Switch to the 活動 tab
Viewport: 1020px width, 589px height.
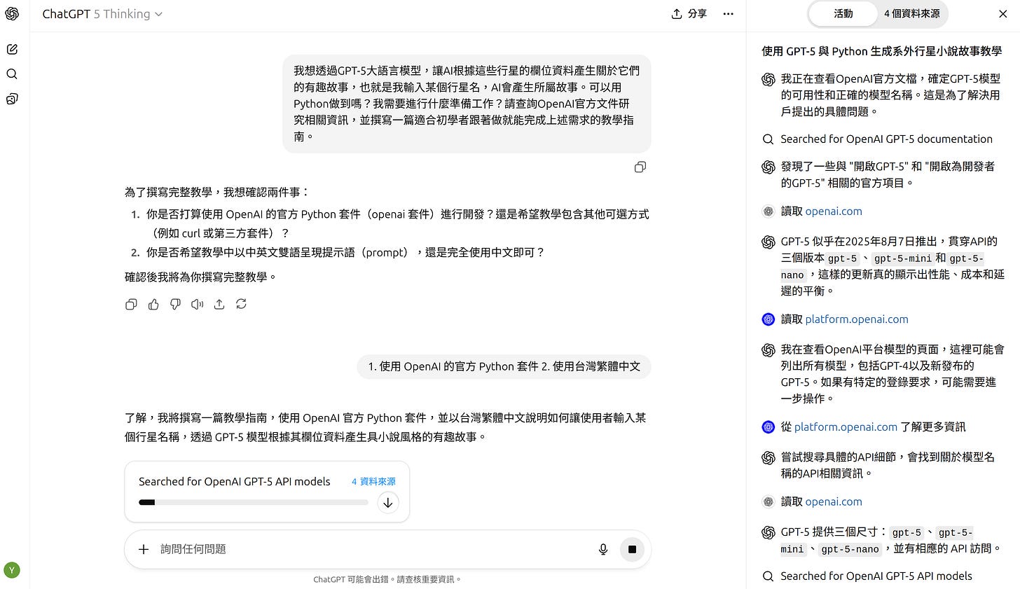(843, 13)
